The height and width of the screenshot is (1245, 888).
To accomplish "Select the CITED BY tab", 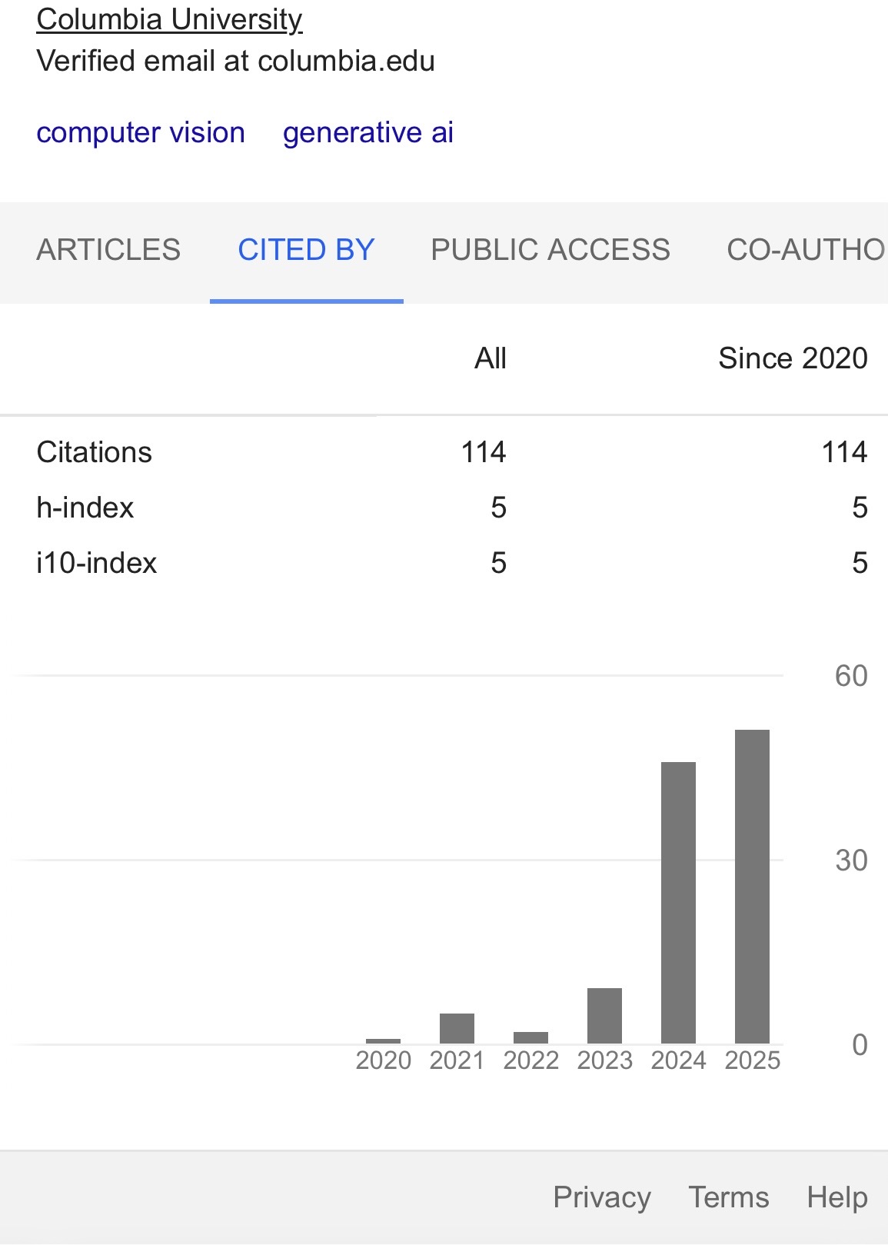I will click(306, 250).
